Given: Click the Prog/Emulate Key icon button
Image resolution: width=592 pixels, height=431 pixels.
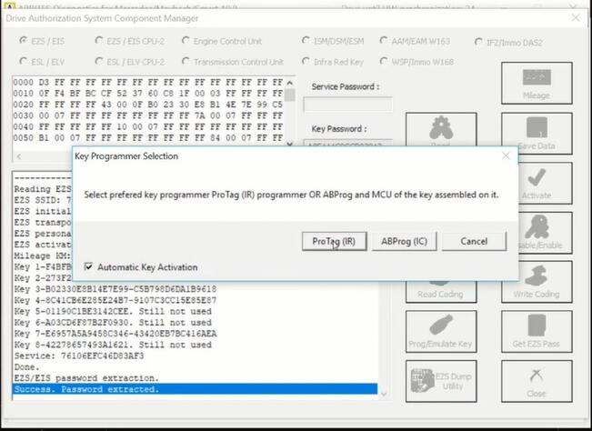Looking at the screenshot, I should point(441,332).
